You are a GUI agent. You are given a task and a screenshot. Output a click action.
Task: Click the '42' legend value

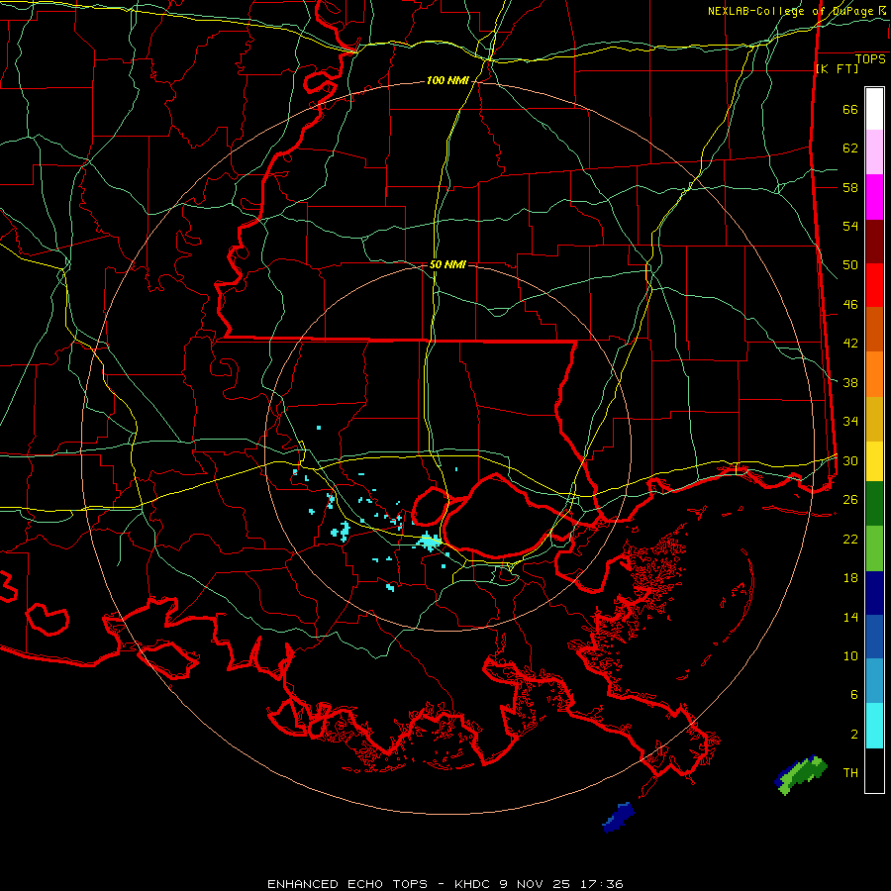[850, 344]
